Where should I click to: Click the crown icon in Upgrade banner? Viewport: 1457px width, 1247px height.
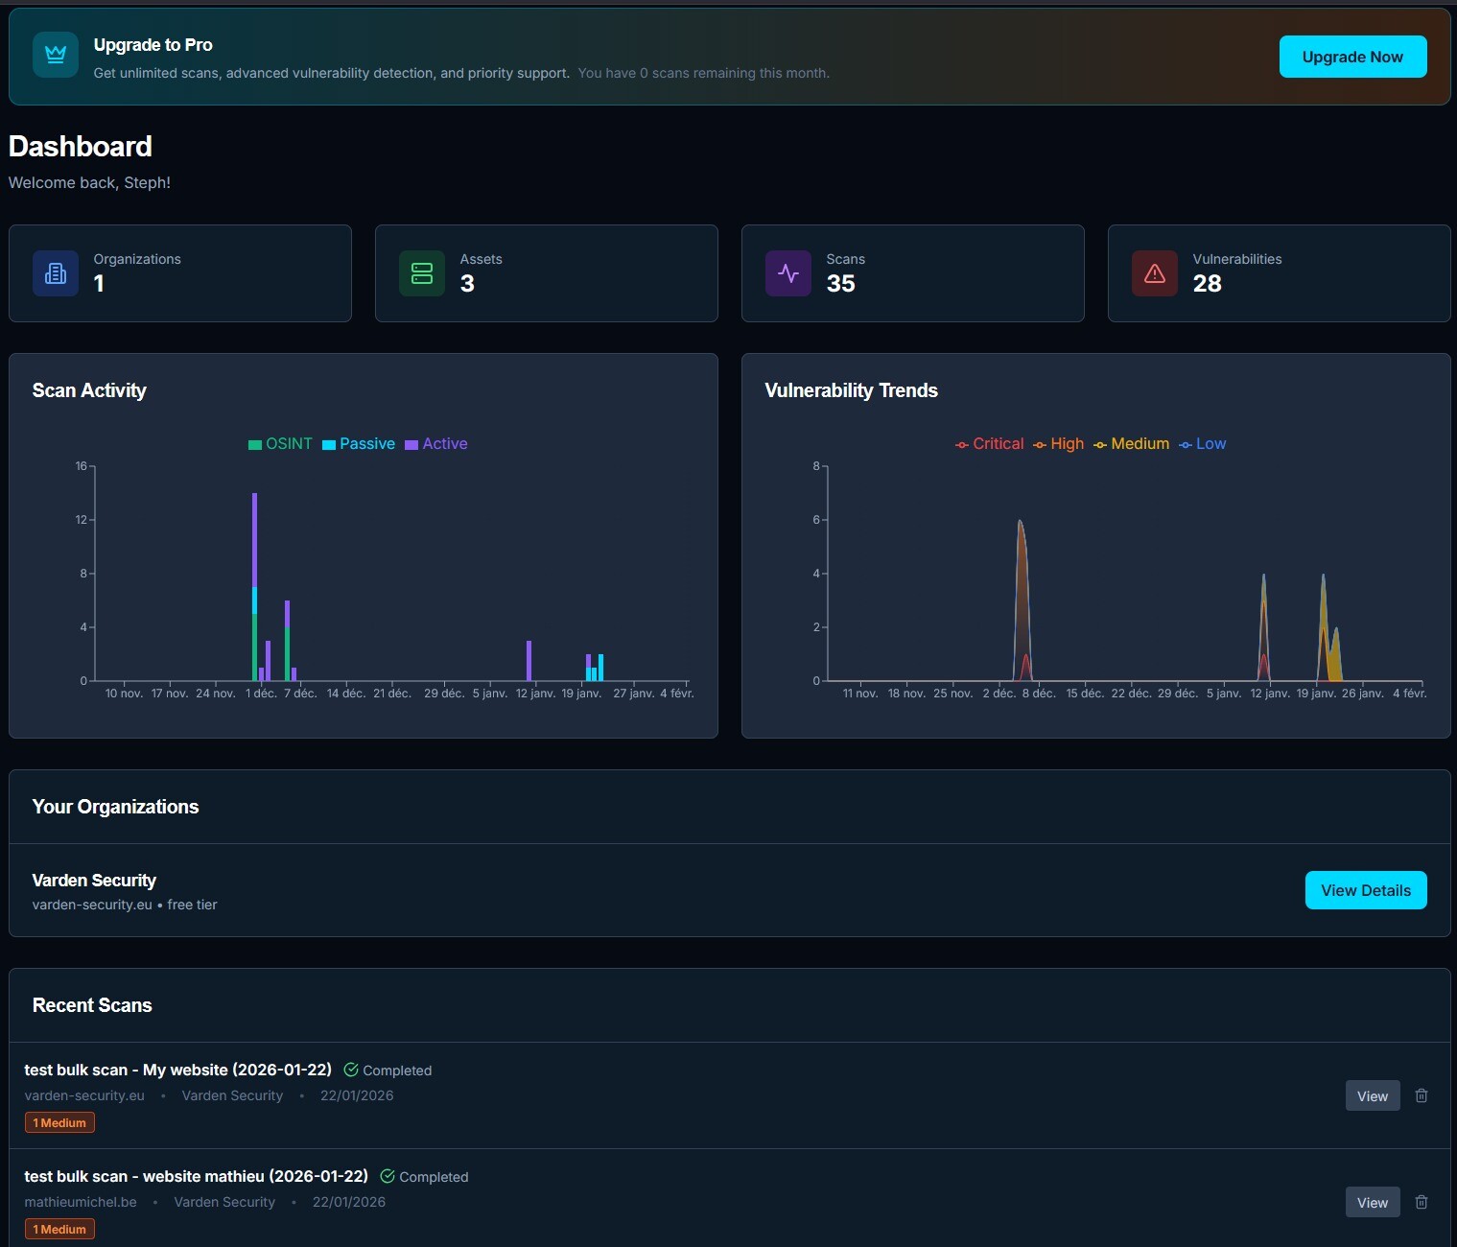(56, 55)
